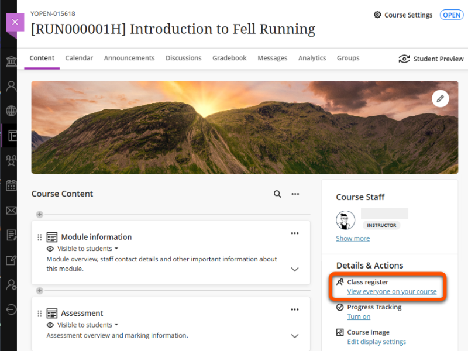This screenshot has width=468, height=351.
Task: Click View everyone on your course link
Action: point(391,292)
